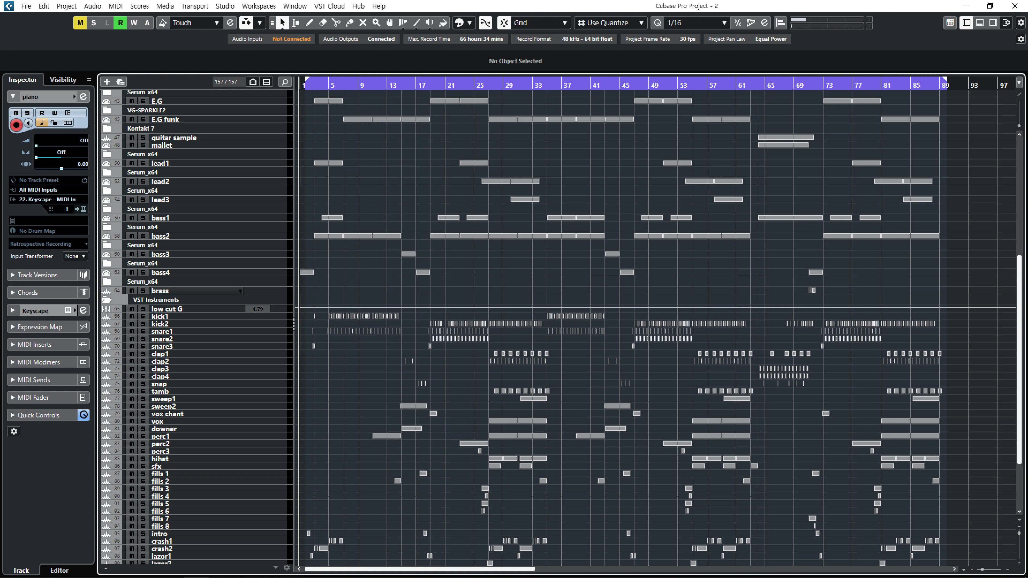Select the Mute X tool
Image resolution: width=1028 pixels, height=578 pixels.
(x=363, y=23)
